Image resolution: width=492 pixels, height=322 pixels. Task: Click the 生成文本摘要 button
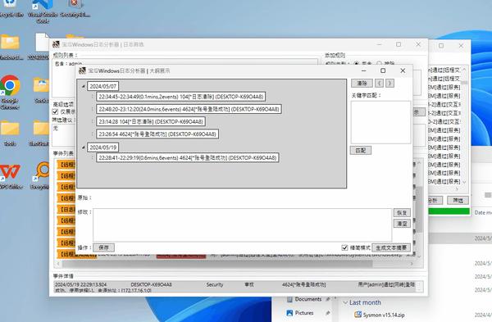tap(391, 247)
